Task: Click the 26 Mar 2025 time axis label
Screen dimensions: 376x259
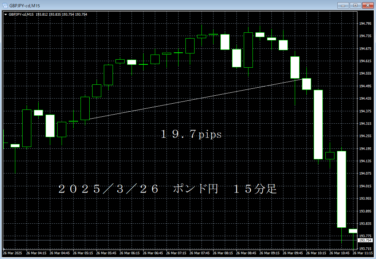Action: [12, 253]
